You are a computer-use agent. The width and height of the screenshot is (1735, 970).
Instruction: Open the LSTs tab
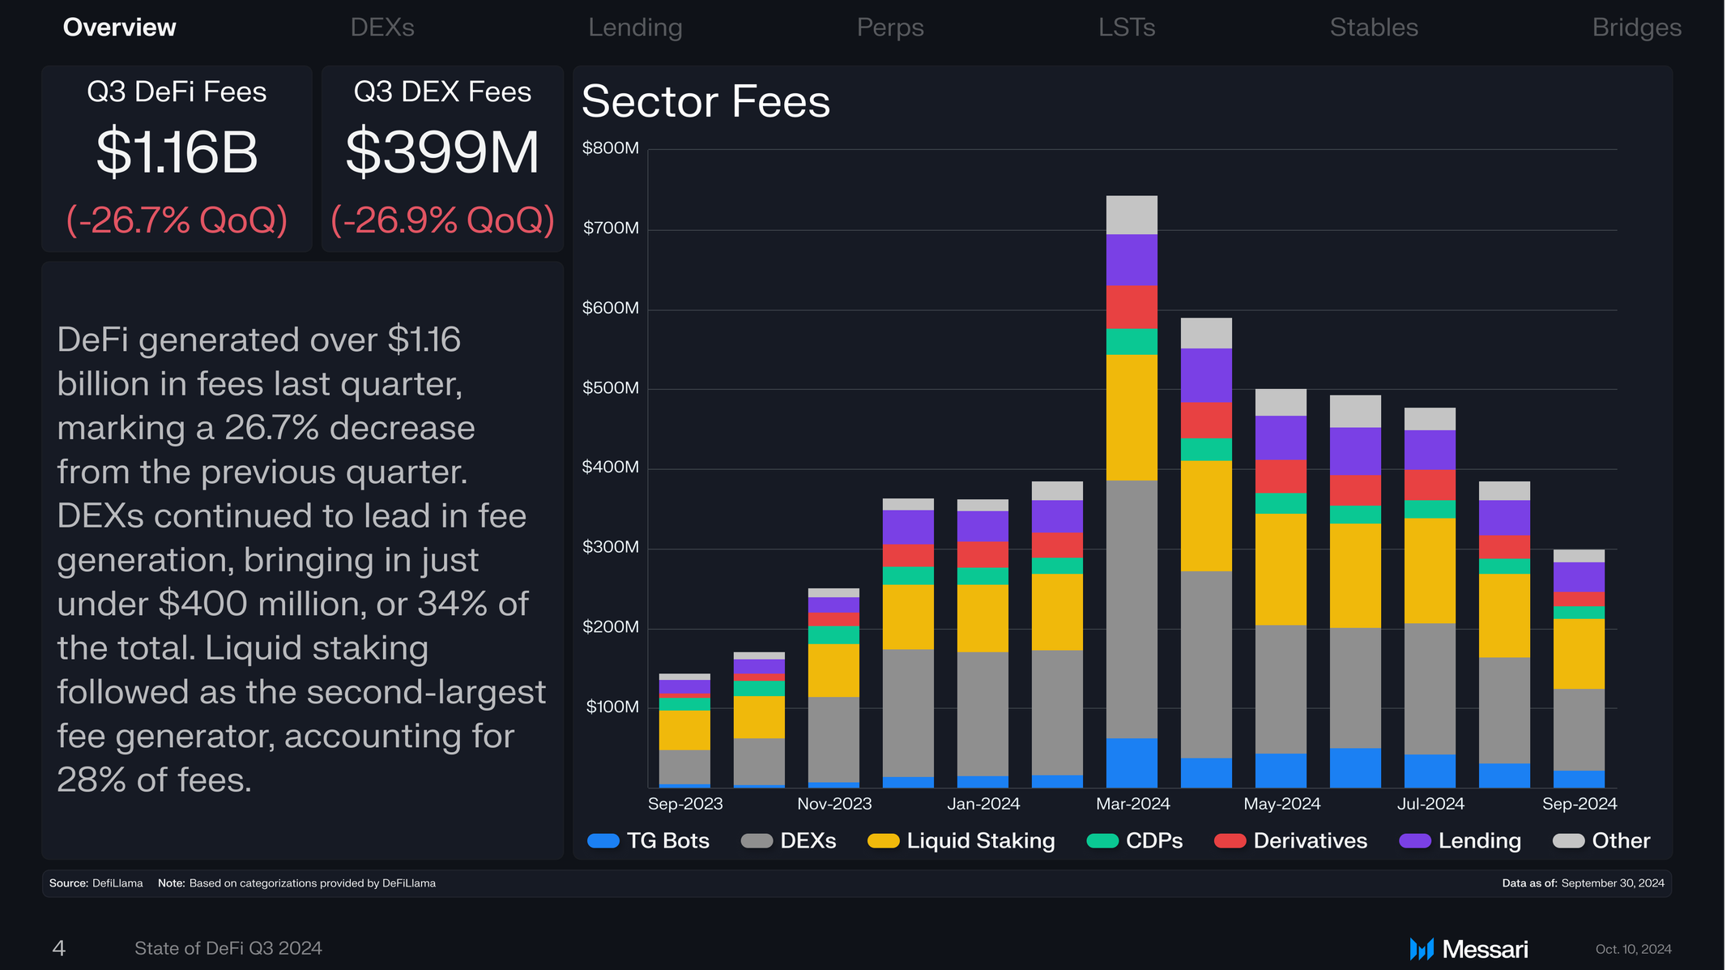click(1127, 28)
